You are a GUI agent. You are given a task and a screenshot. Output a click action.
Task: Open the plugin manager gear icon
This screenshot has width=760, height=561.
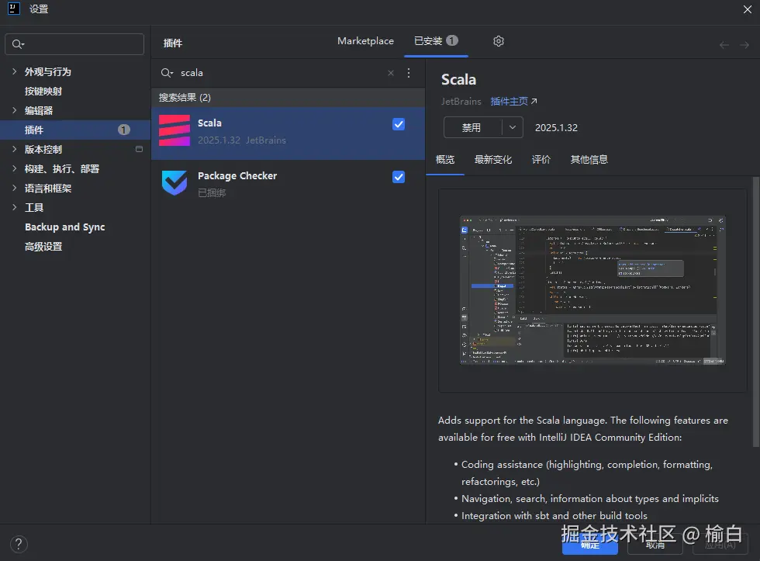[498, 41]
